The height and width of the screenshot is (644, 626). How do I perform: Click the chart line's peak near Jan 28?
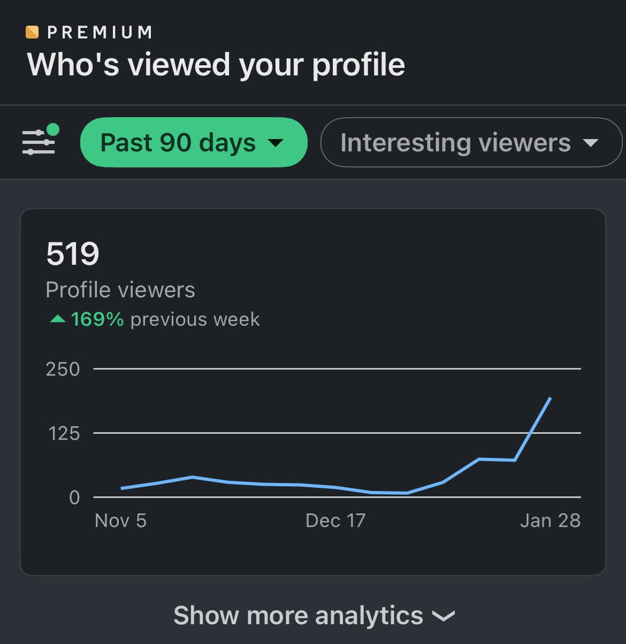point(550,398)
